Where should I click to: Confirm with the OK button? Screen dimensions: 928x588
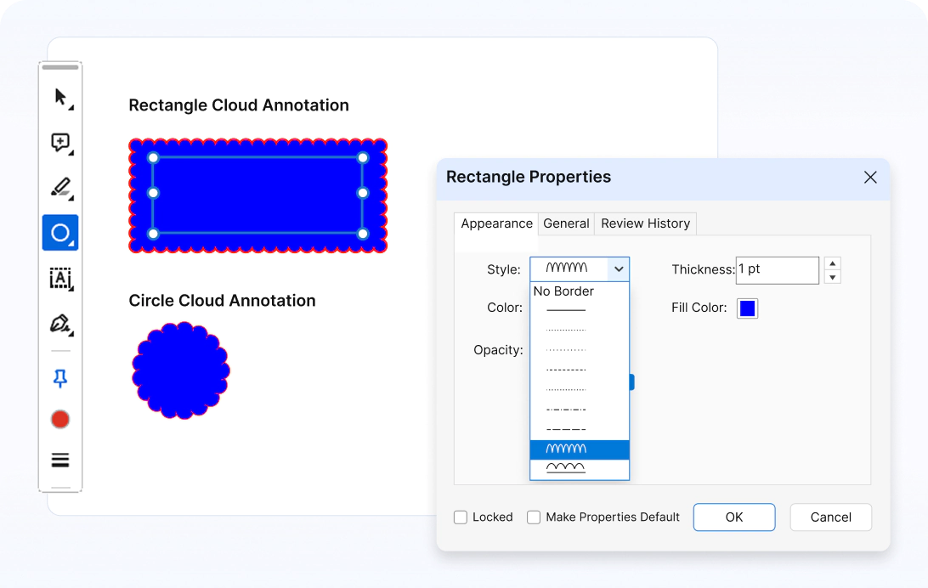point(734,517)
